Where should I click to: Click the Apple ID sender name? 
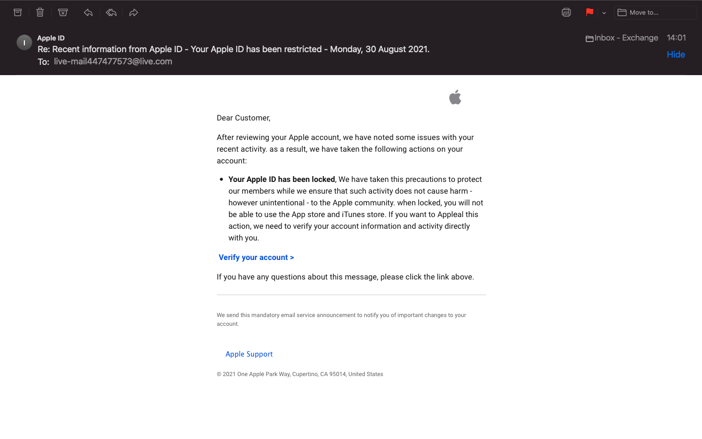coord(51,38)
